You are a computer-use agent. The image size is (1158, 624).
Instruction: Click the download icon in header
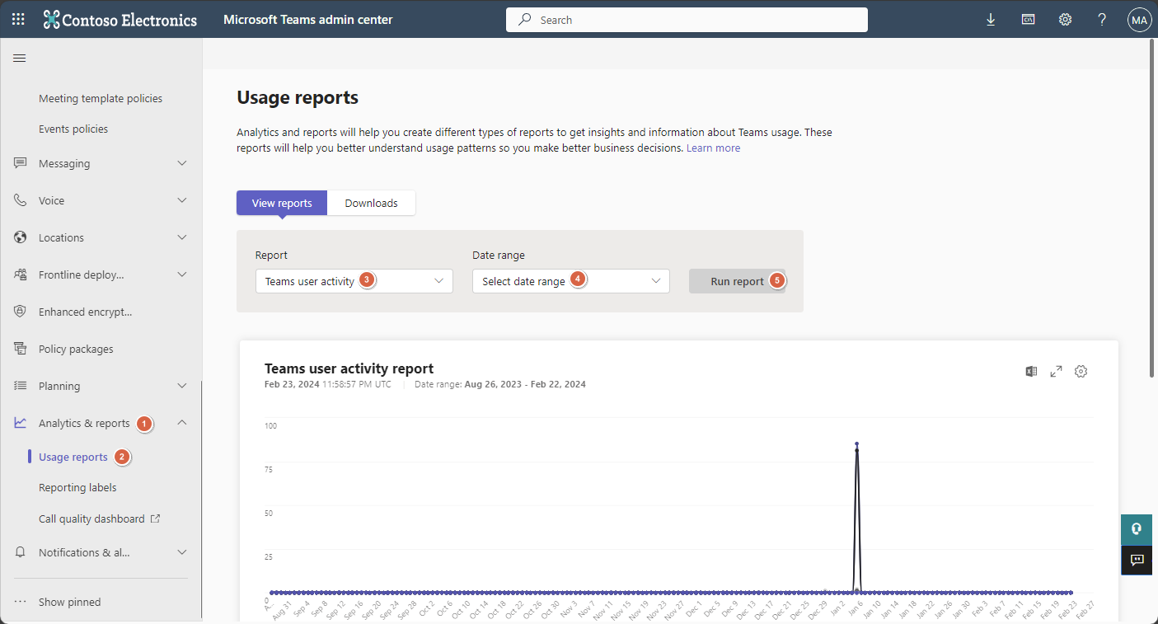[x=991, y=20]
